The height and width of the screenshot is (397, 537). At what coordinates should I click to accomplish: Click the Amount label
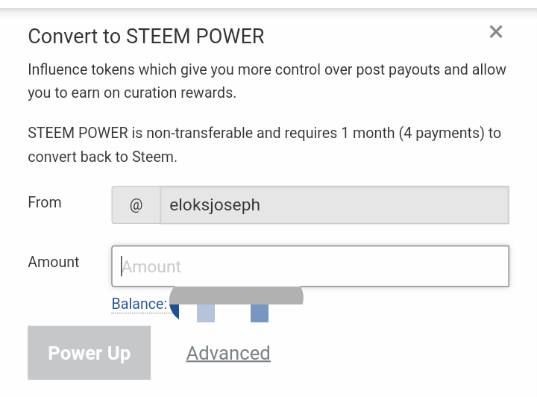coord(54,262)
